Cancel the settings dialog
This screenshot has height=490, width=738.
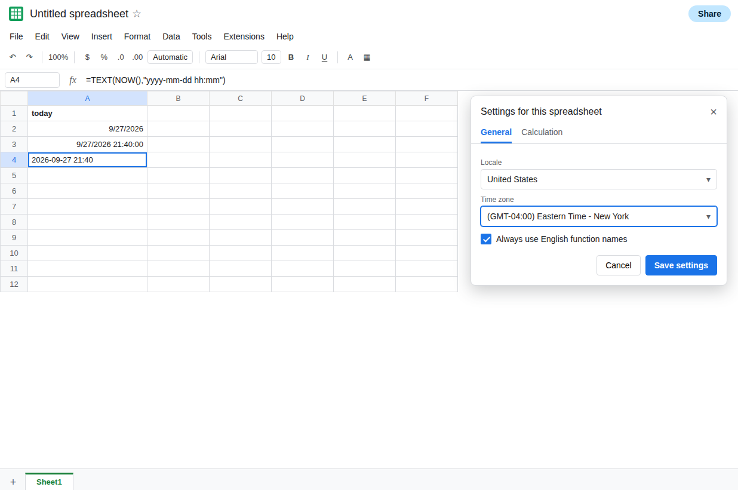(x=619, y=265)
